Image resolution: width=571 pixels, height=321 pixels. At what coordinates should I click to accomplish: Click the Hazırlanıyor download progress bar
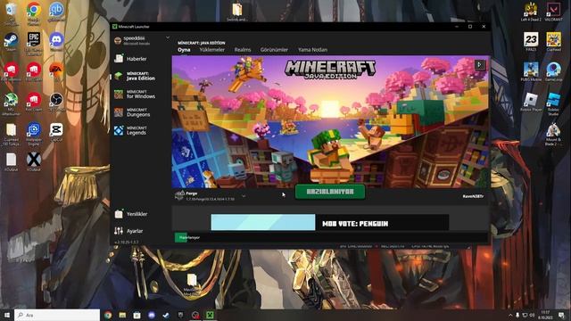click(x=331, y=238)
